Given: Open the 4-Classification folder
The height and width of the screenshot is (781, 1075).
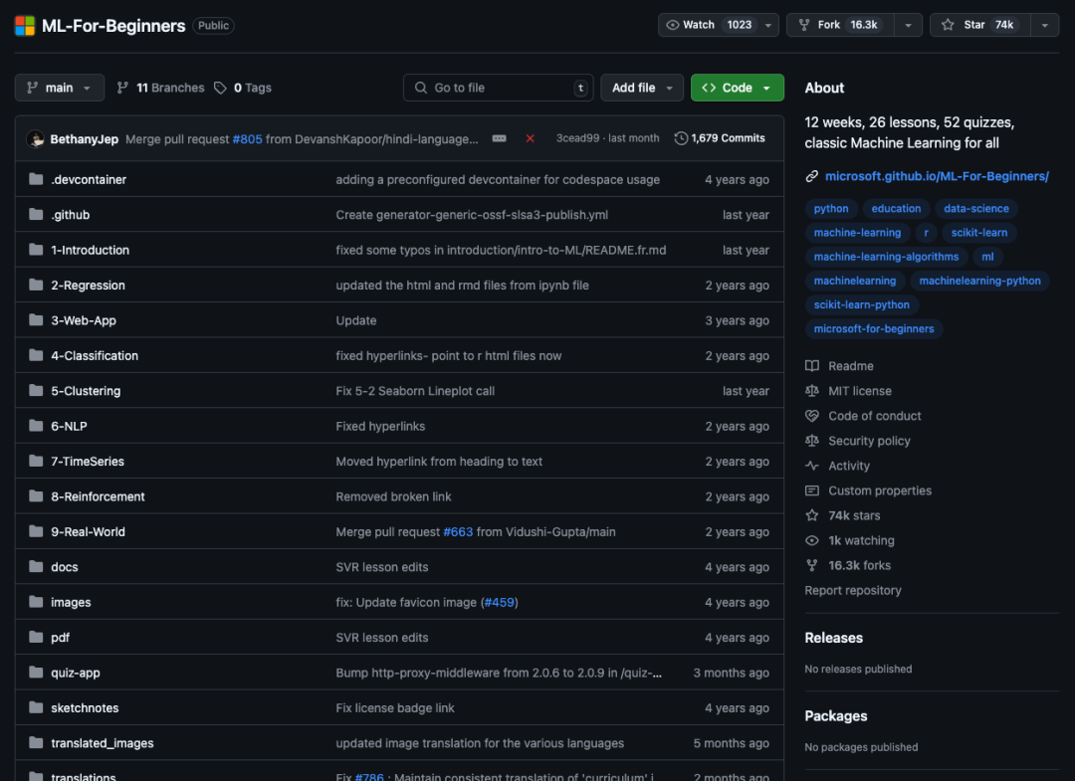Looking at the screenshot, I should [95, 355].
